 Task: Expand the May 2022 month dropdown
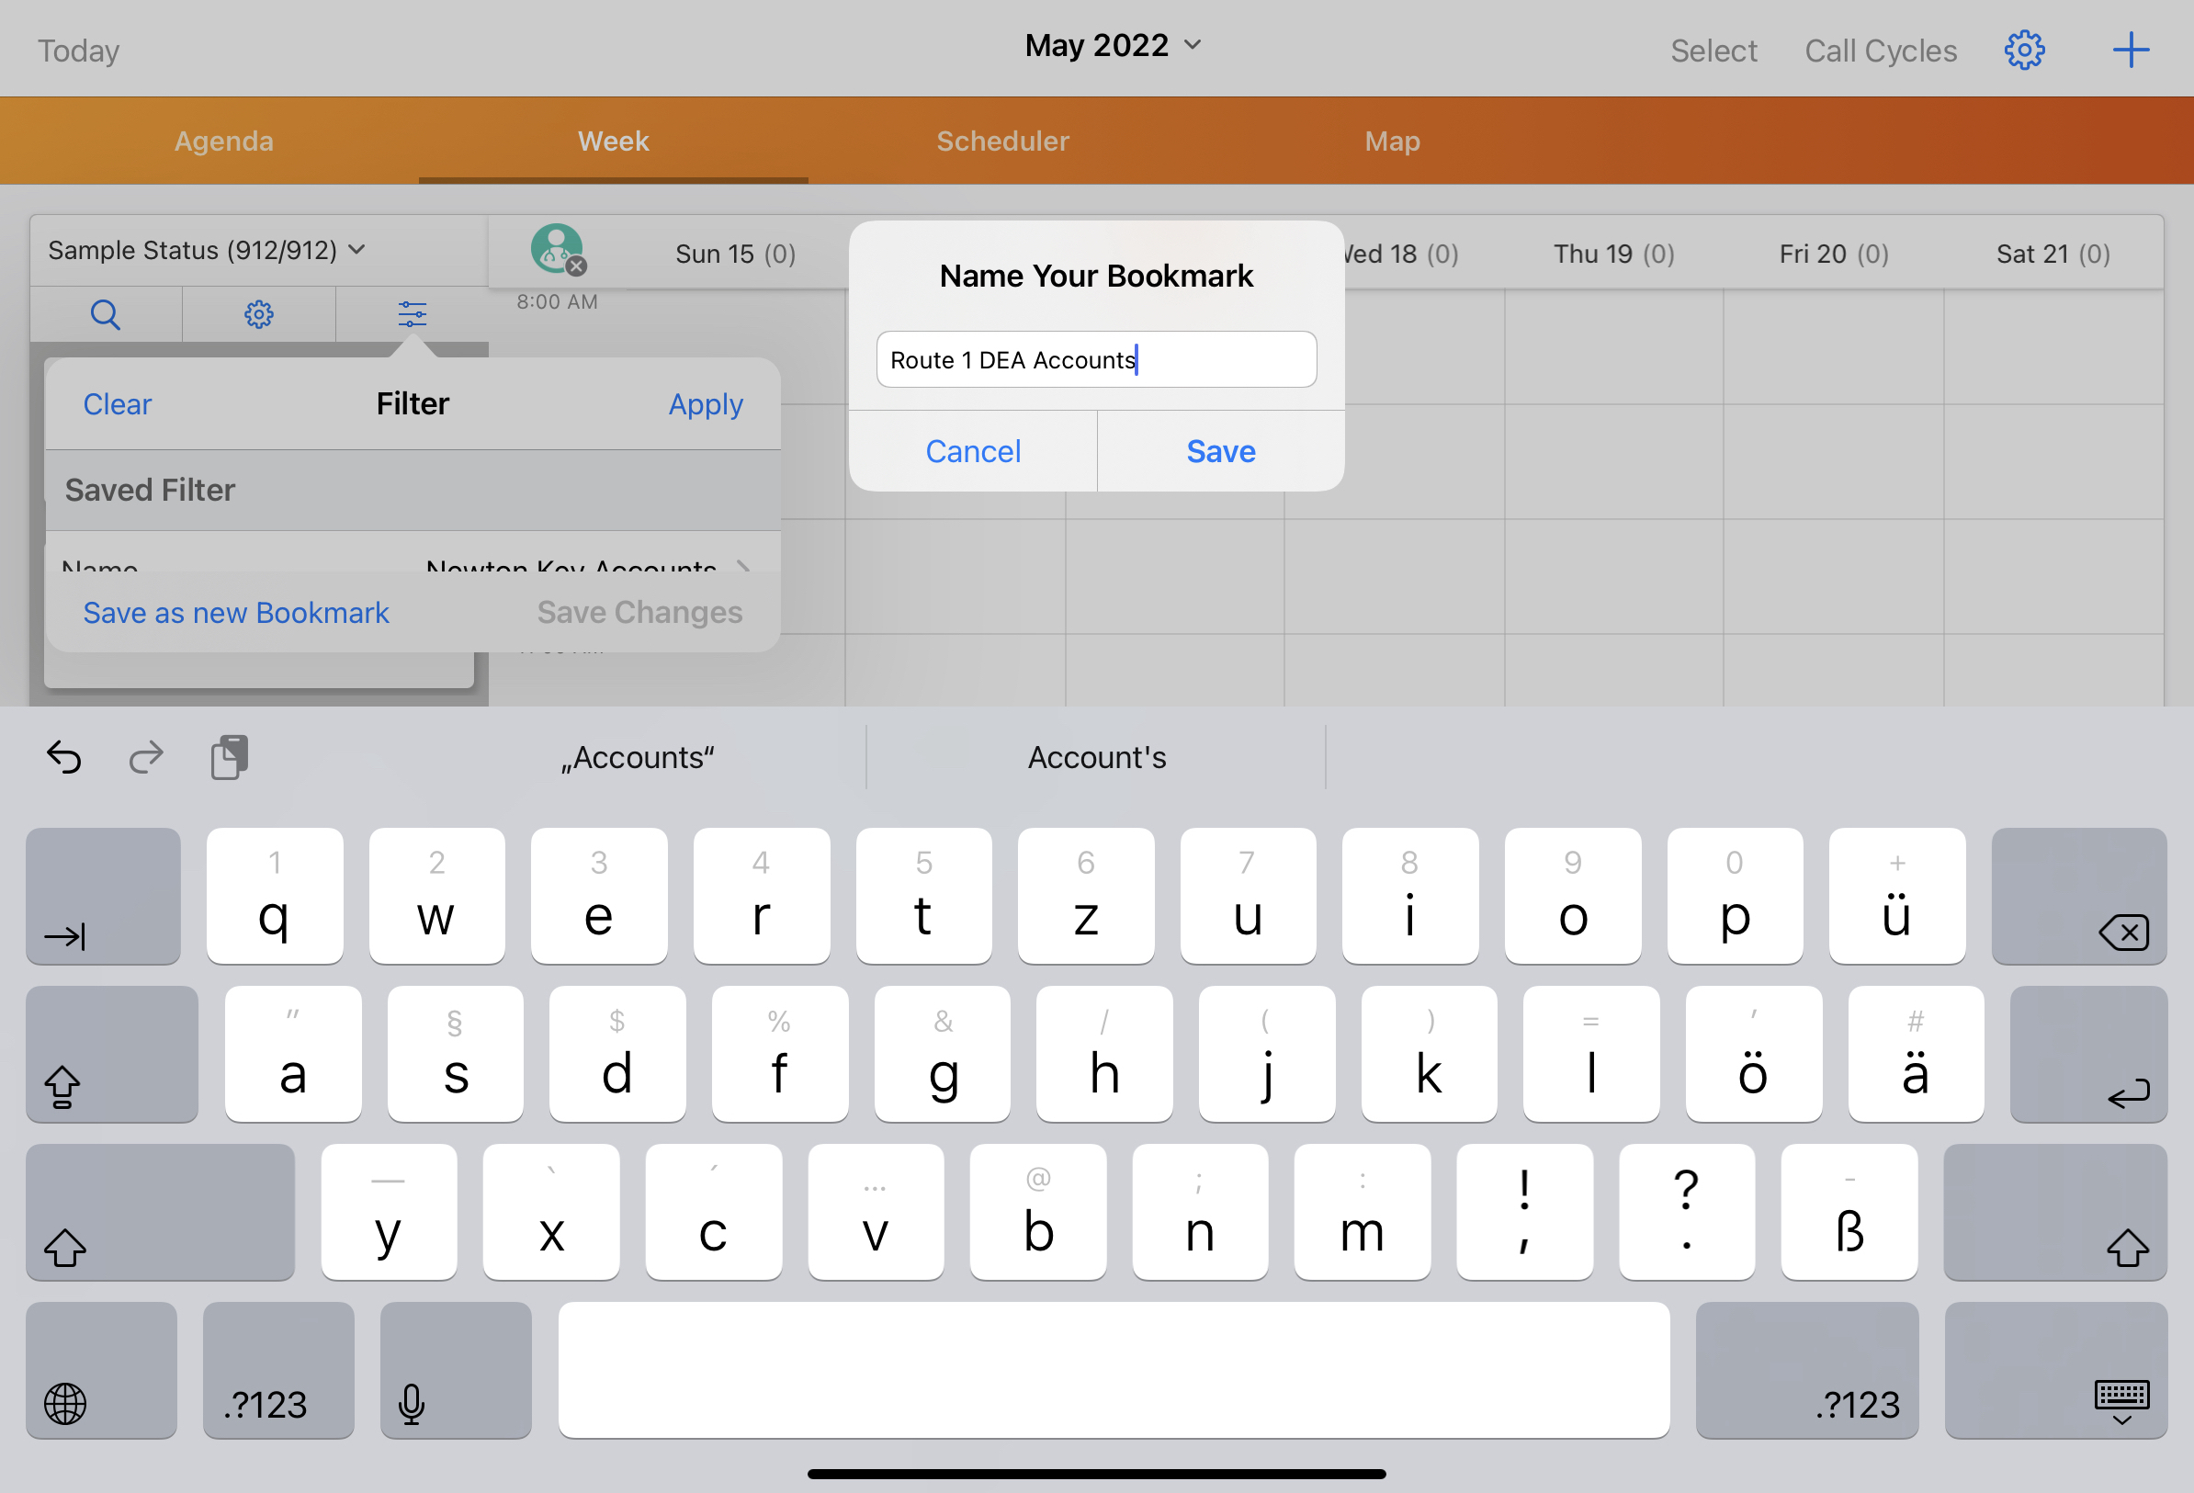[x=1113, y=45]
